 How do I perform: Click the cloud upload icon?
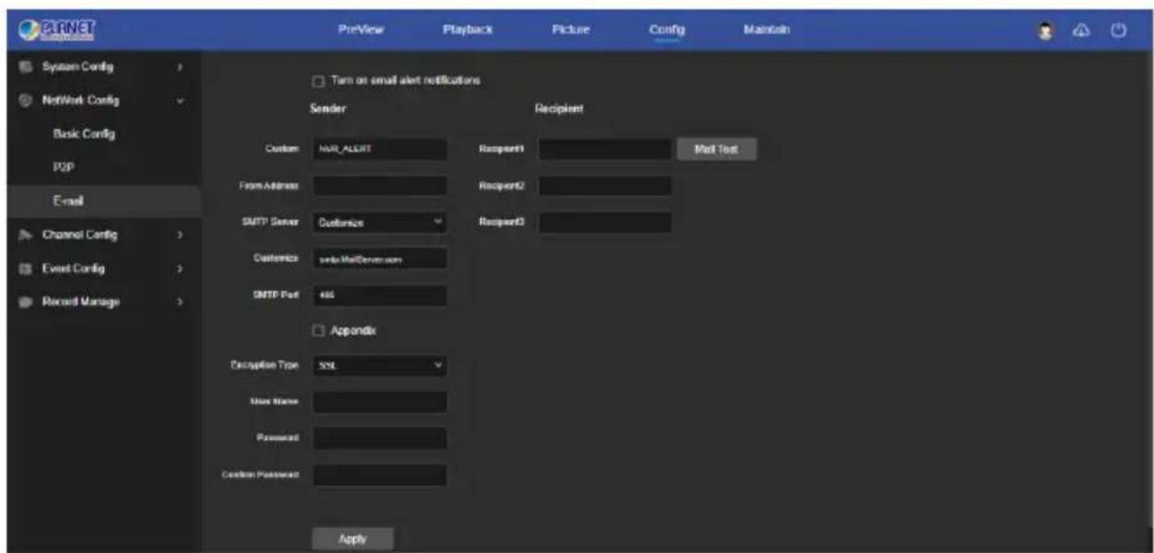coord(1080,31)
